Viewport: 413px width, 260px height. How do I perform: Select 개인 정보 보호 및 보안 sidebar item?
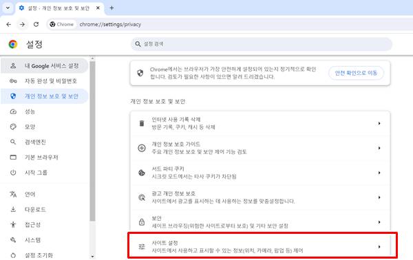[45, 96]
